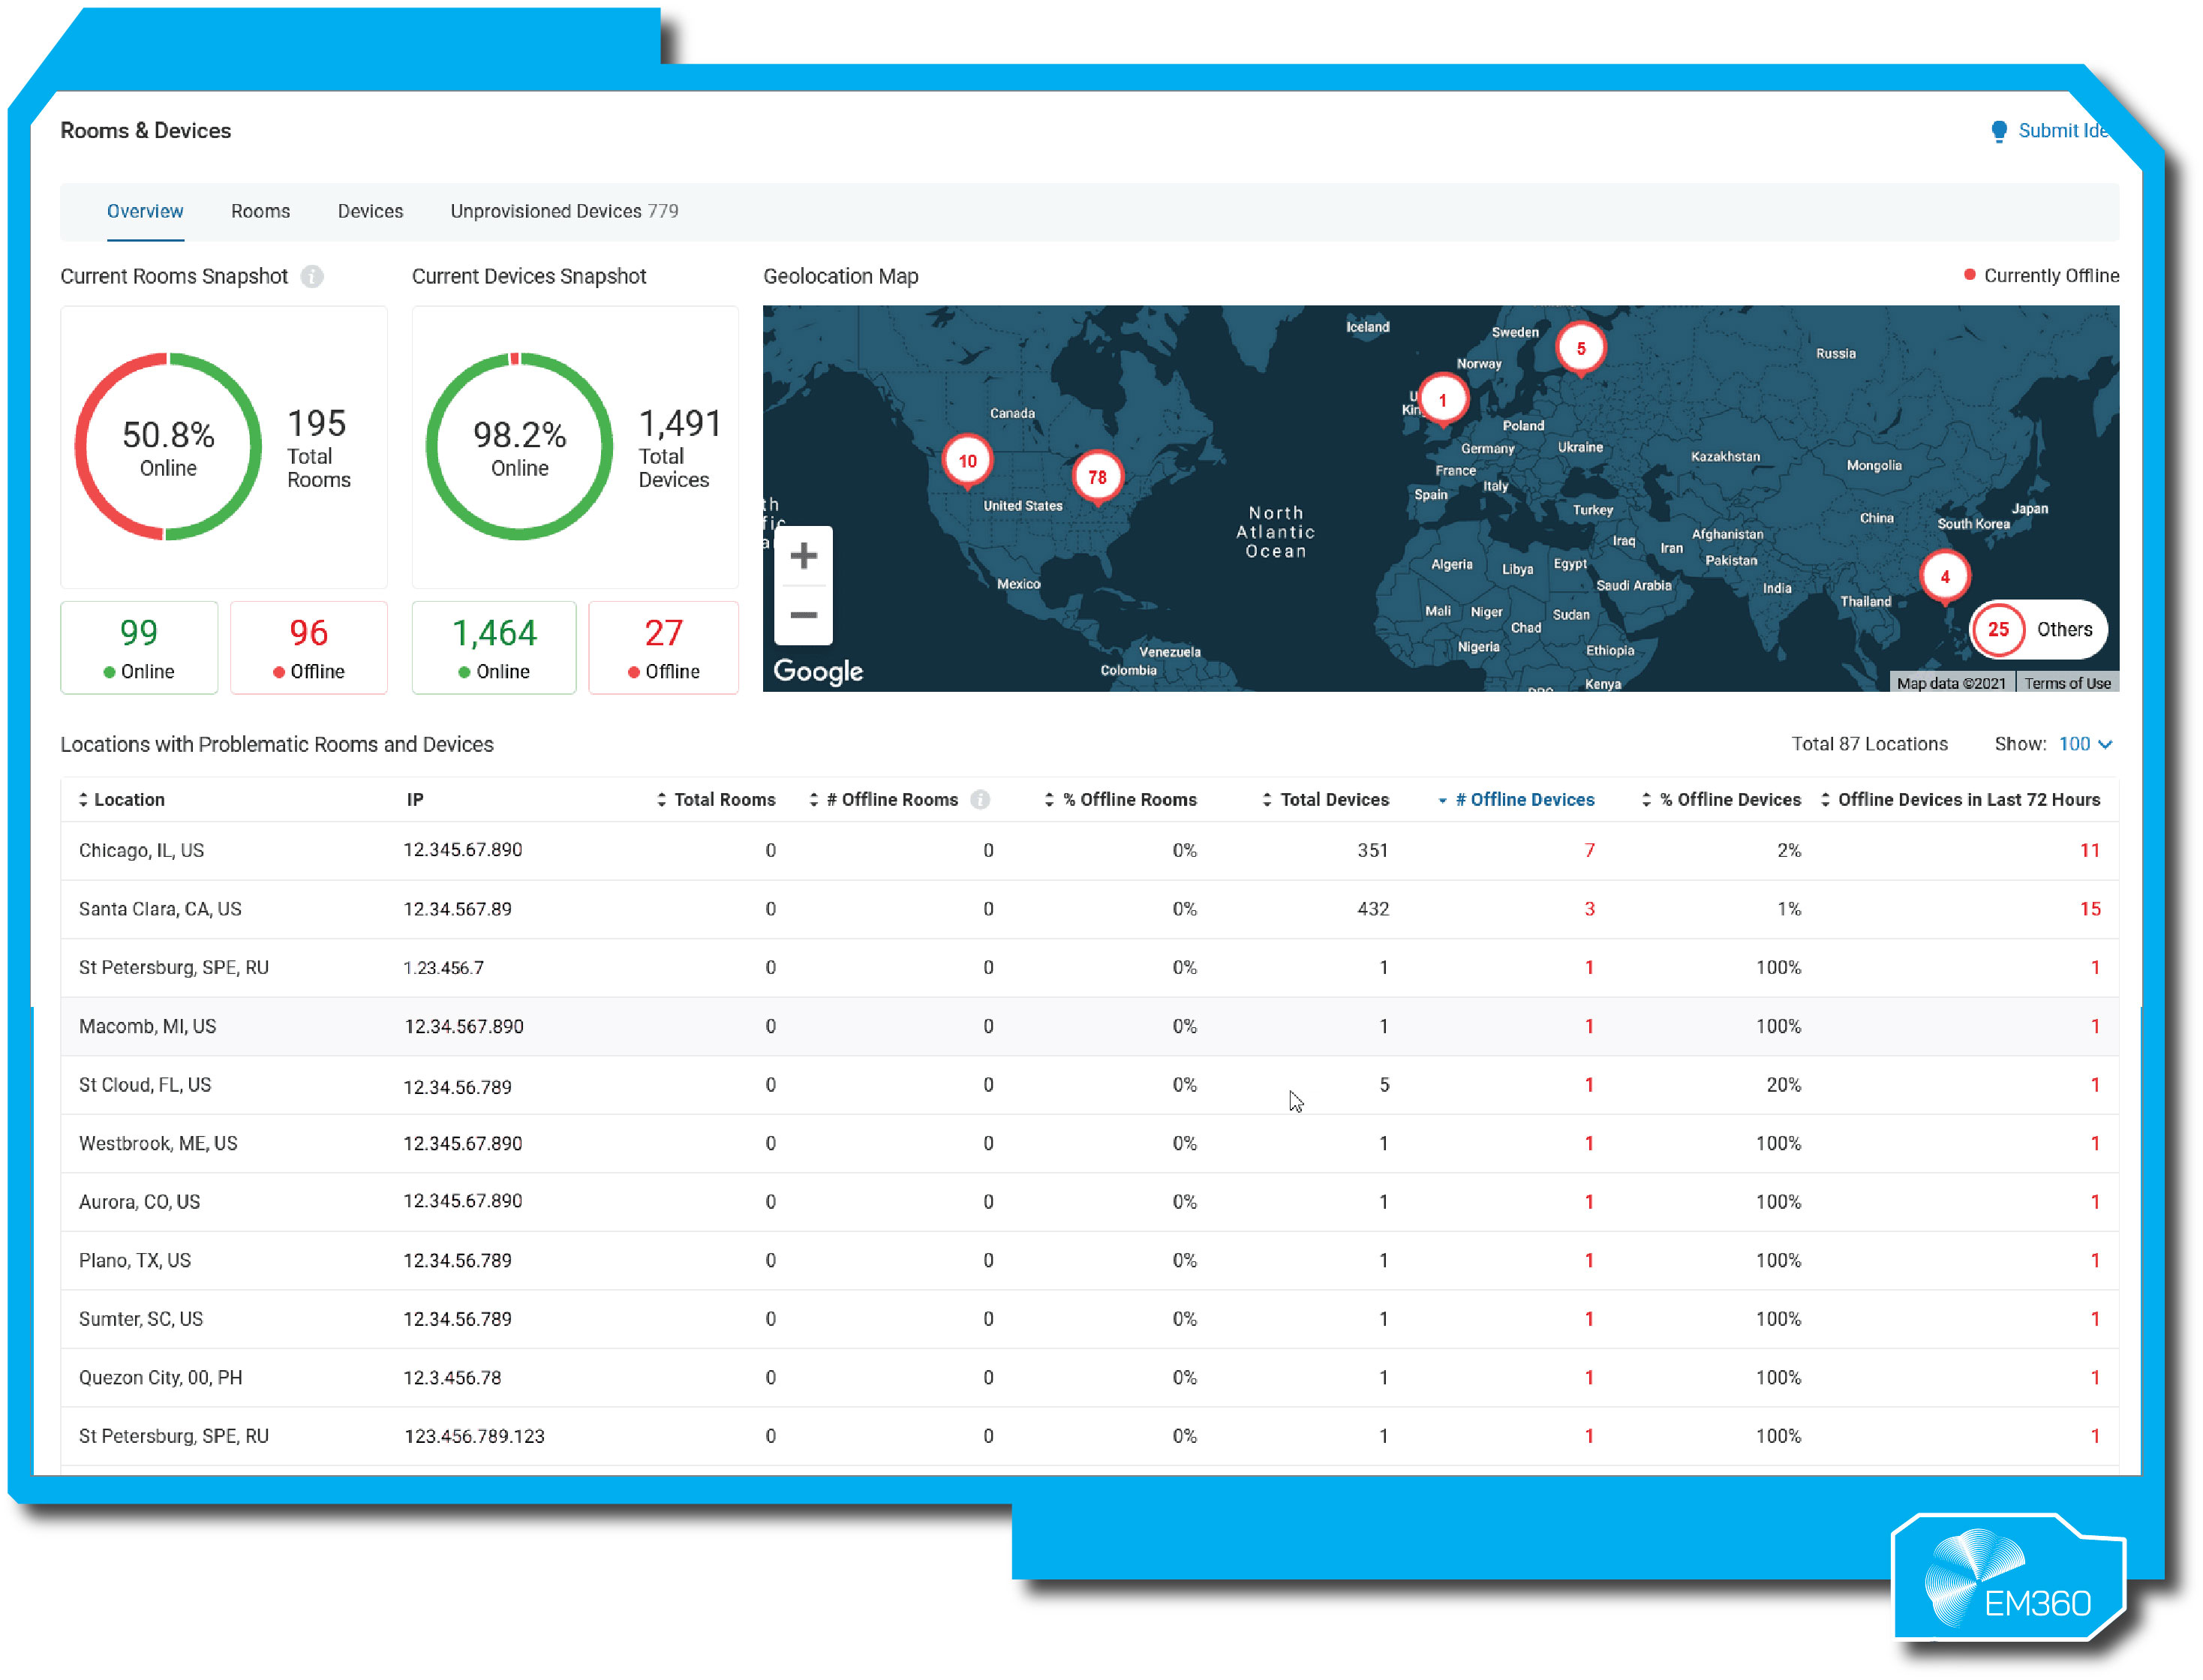This screenshot has width=2203, height=1680.
Task: Toggle the % Offline Devices sort arrows
Action: [x=1646, y=799]
